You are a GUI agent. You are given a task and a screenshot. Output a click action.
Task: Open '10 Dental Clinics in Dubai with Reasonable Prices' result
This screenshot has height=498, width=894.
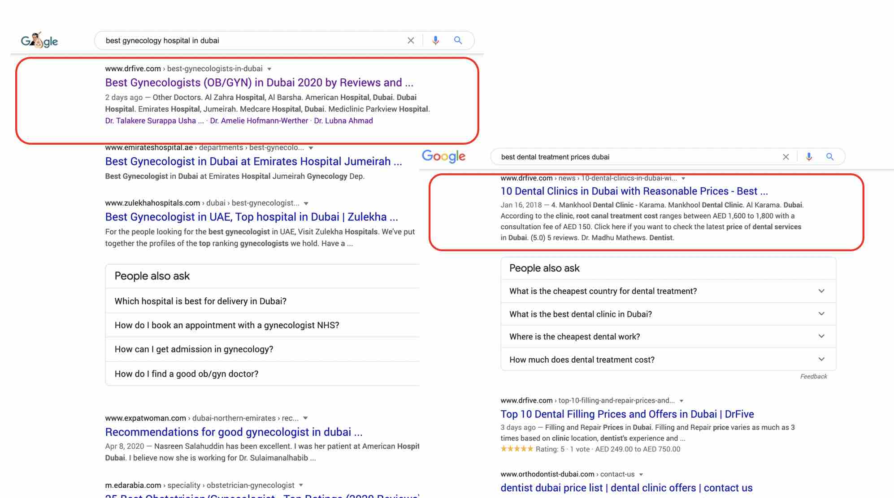[634, 191]
